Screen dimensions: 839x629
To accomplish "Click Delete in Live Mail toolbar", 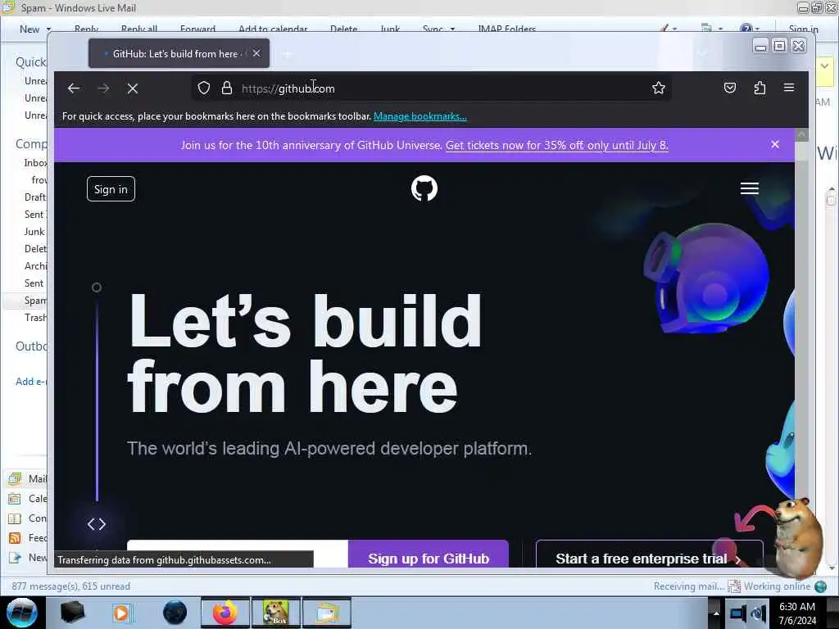I will click(x=343, y=29).
